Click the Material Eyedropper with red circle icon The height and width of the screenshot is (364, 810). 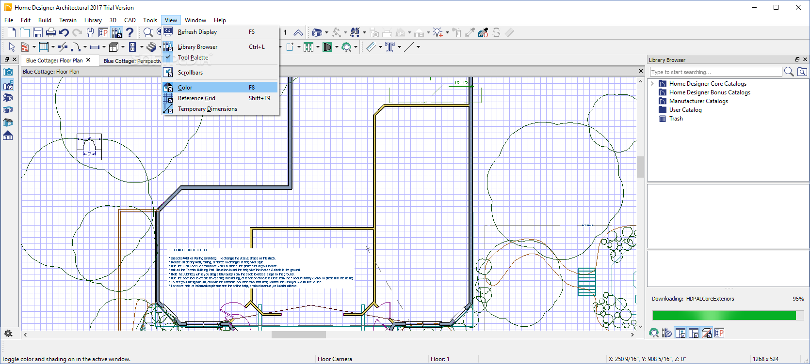tap(483, 32)
